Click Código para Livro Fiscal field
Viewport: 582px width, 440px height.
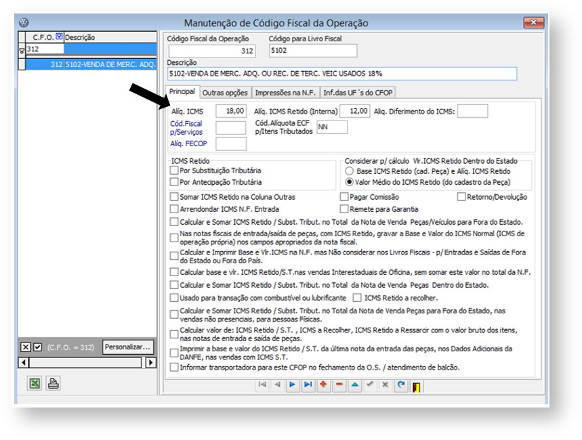(313, 51)
